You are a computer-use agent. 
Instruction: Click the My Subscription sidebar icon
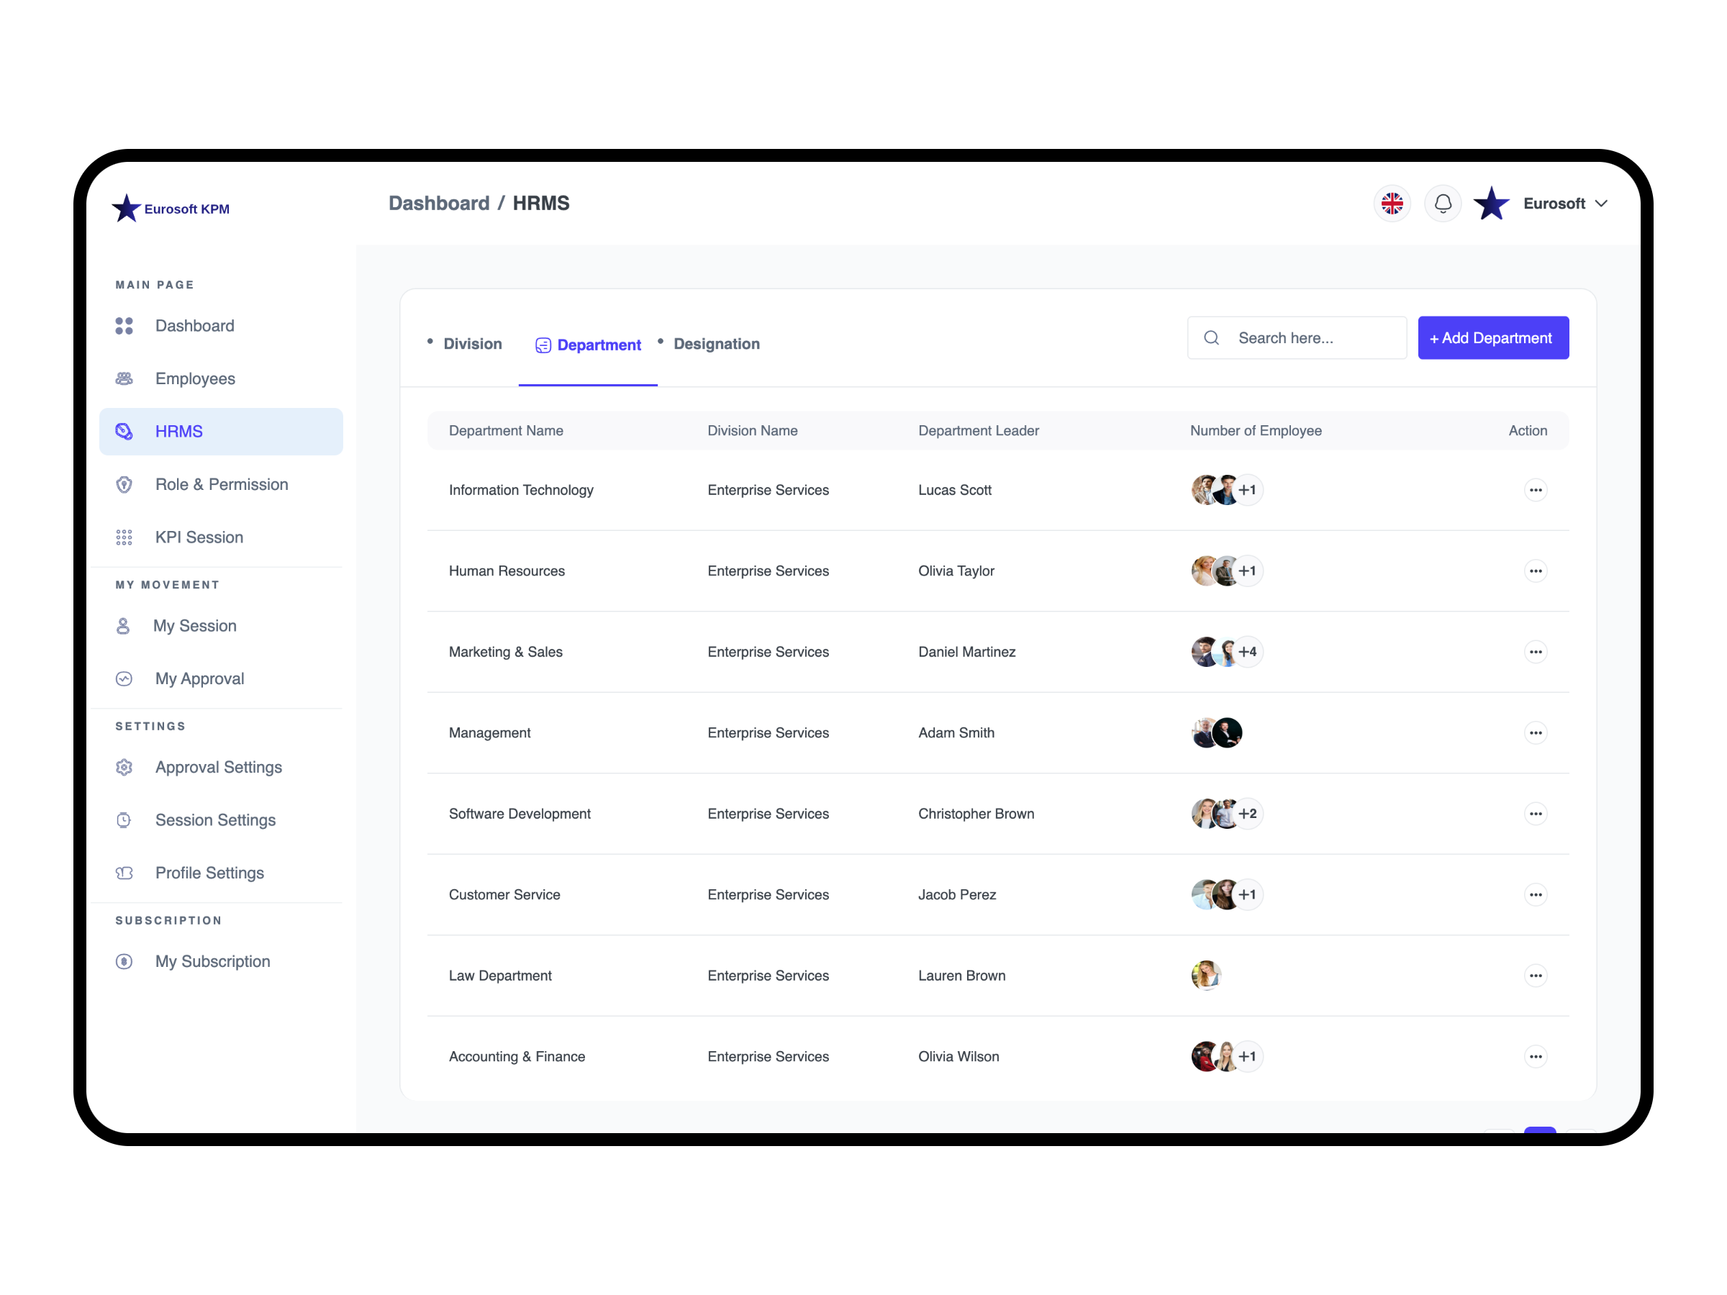tap(124, 962)
